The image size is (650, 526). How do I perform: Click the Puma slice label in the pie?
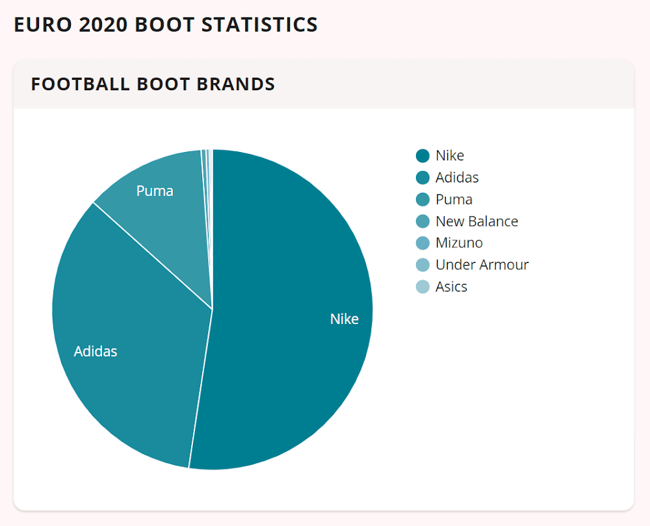click(155, 191)
